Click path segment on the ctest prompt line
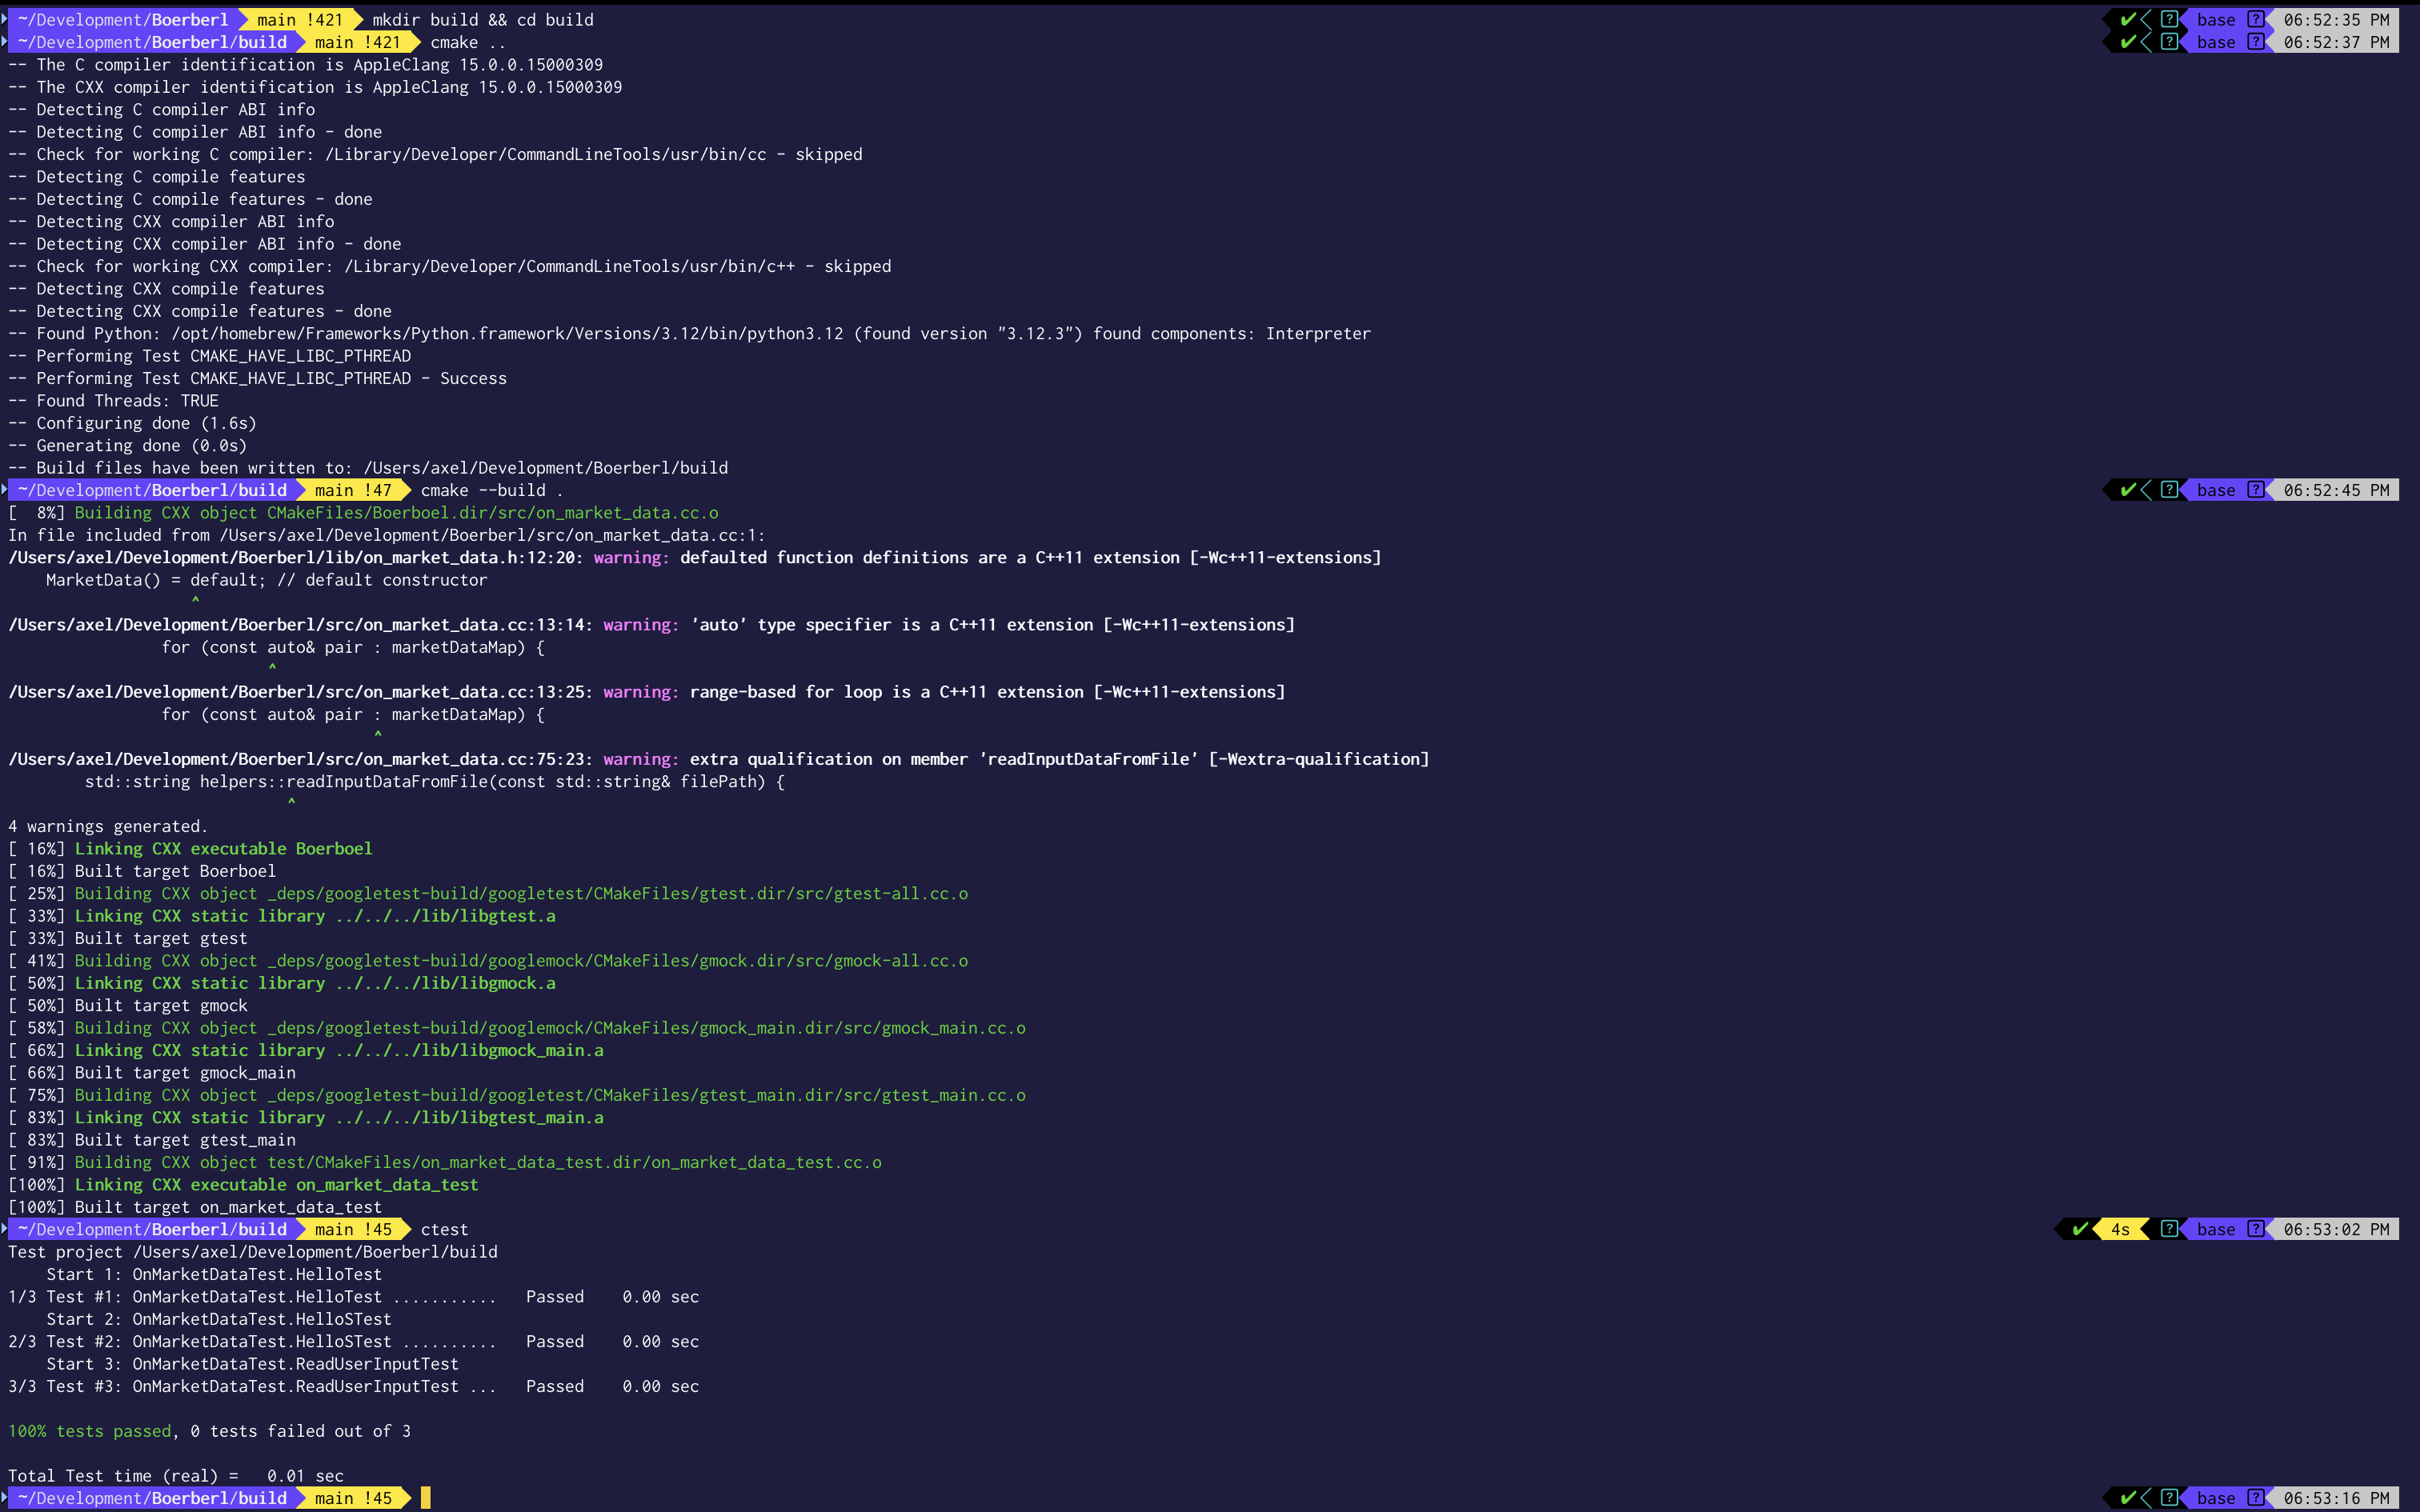 point(152,1229)
